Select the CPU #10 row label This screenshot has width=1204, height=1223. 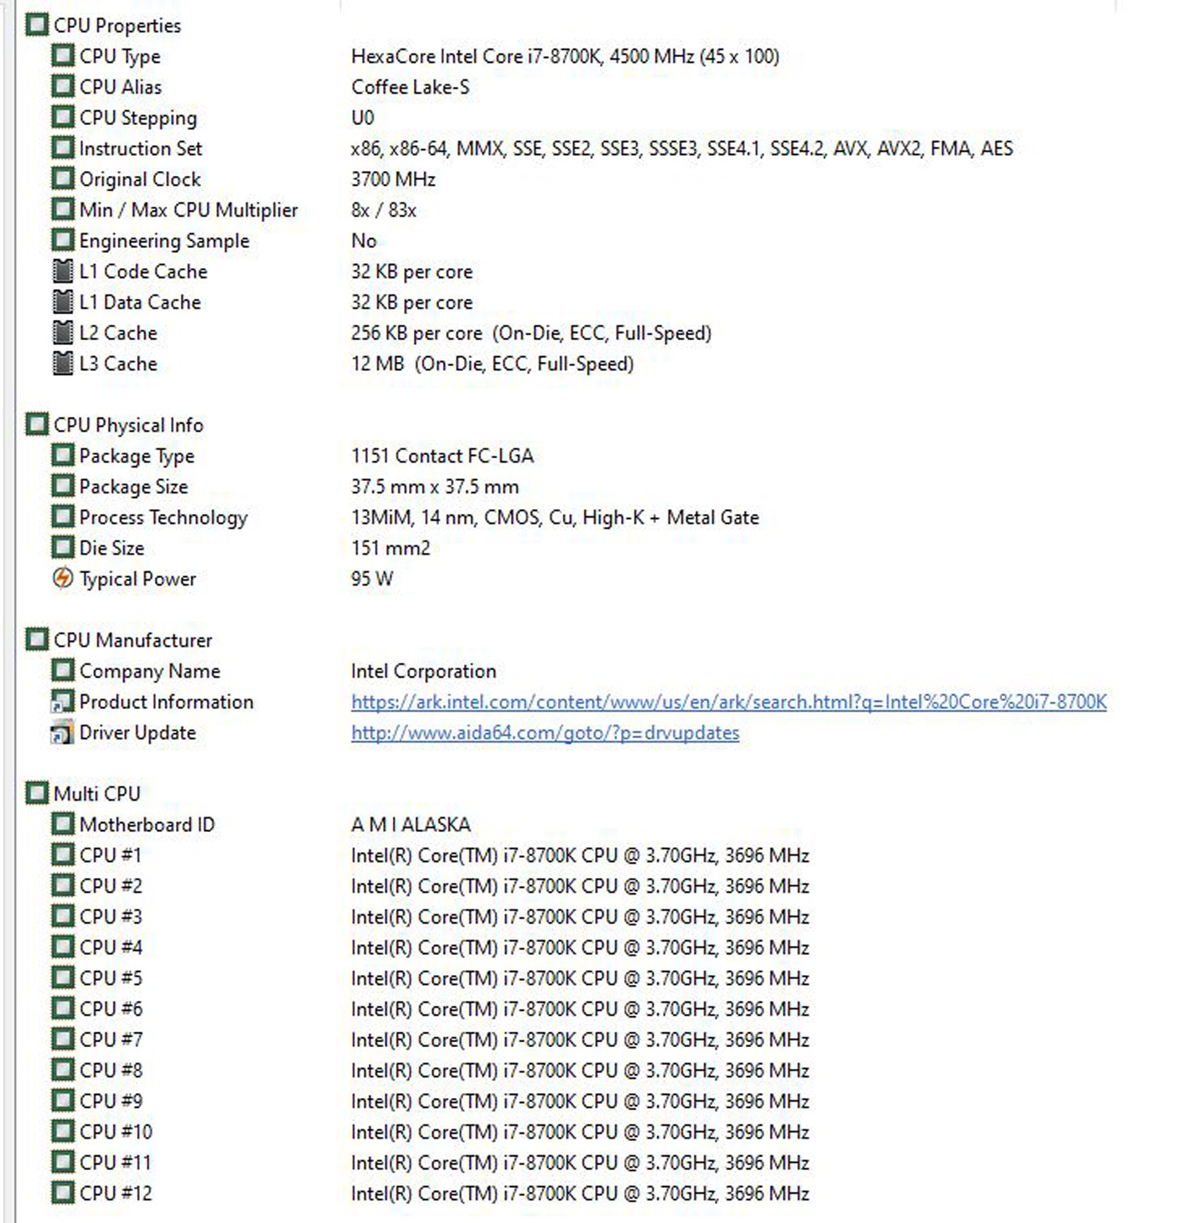(116, 1132)
